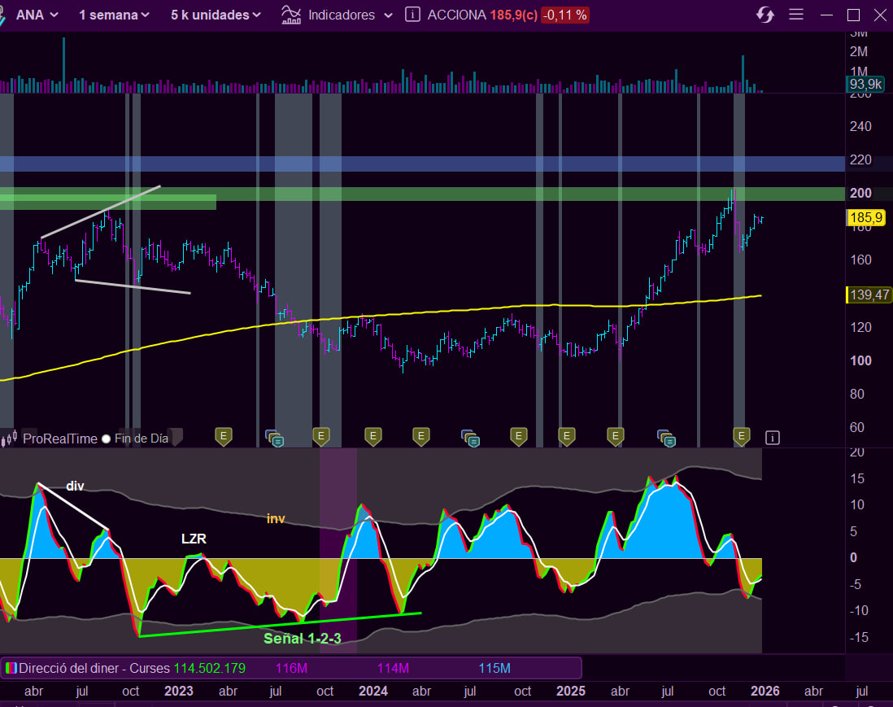Click the ACCIONA info icon in toolbar
Image resolution: width=893 pixels, height=707 pixels.
(412, 15)
